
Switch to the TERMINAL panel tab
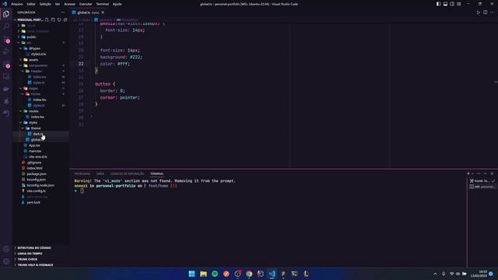(x=157, y=173)
